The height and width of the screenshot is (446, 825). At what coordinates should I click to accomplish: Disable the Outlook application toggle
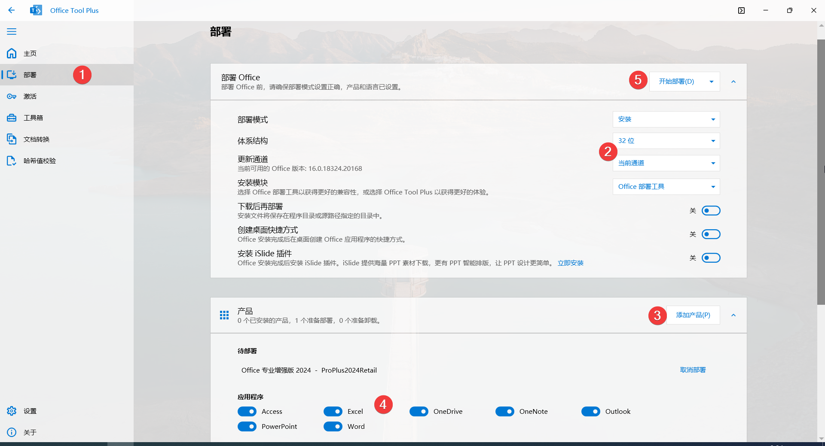coord(591,411)
